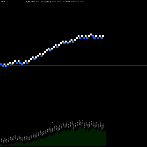The width and height of the screenshot is (147, 147).
Task: Click the "Closing Daily data" header text
Action: [48, 2]
